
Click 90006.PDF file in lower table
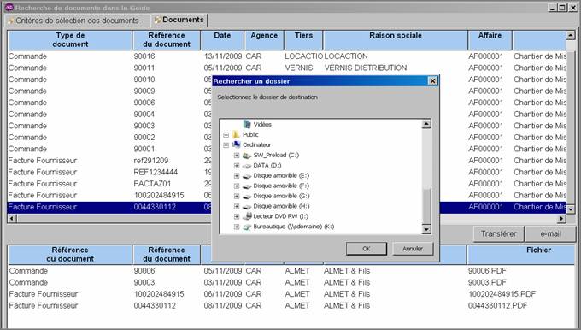pos(487,271)
